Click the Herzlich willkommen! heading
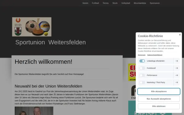The height and width of the screenshot is (115, 184). [44, 62]
